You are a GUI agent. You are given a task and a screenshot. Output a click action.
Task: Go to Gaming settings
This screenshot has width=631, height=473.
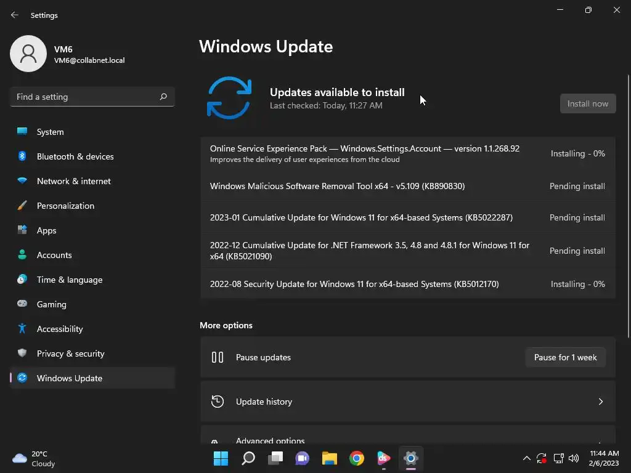click(x=92, y=304)
